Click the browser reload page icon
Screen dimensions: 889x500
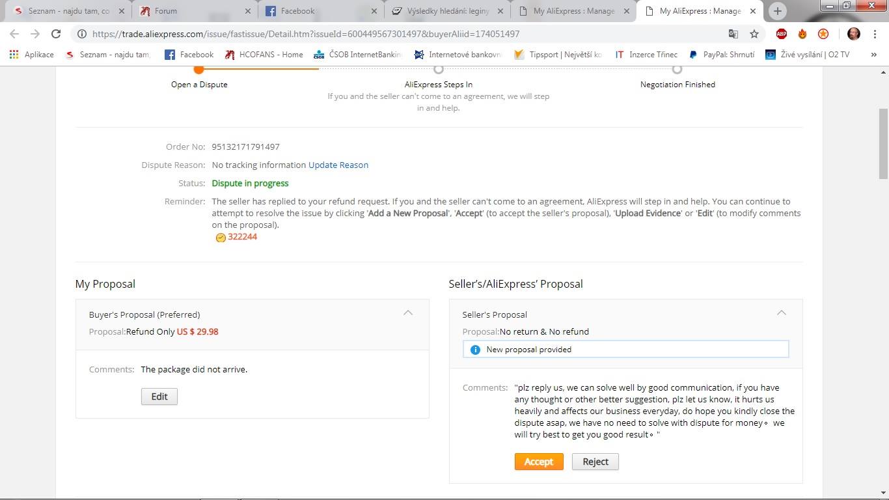pyautogui.click(x=56, y=34)
